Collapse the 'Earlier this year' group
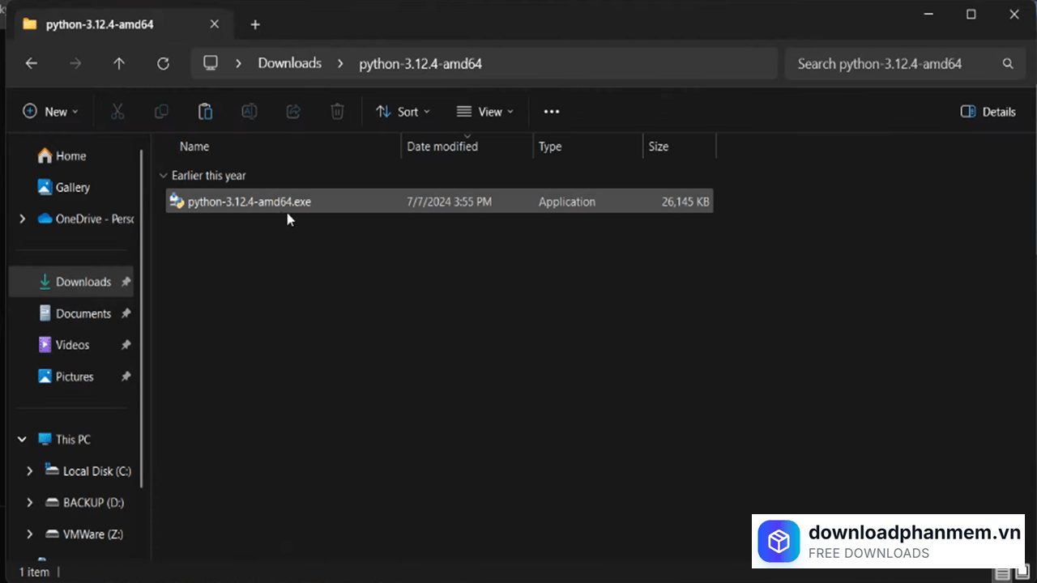Image resolution: width=1037 pixels, height=583 pixels. tap(164, 176)
